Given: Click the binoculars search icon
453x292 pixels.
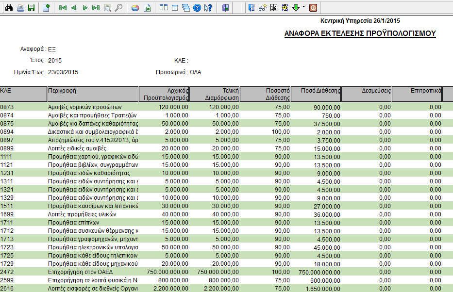Looking at the screenshot, I should [9, 8].
